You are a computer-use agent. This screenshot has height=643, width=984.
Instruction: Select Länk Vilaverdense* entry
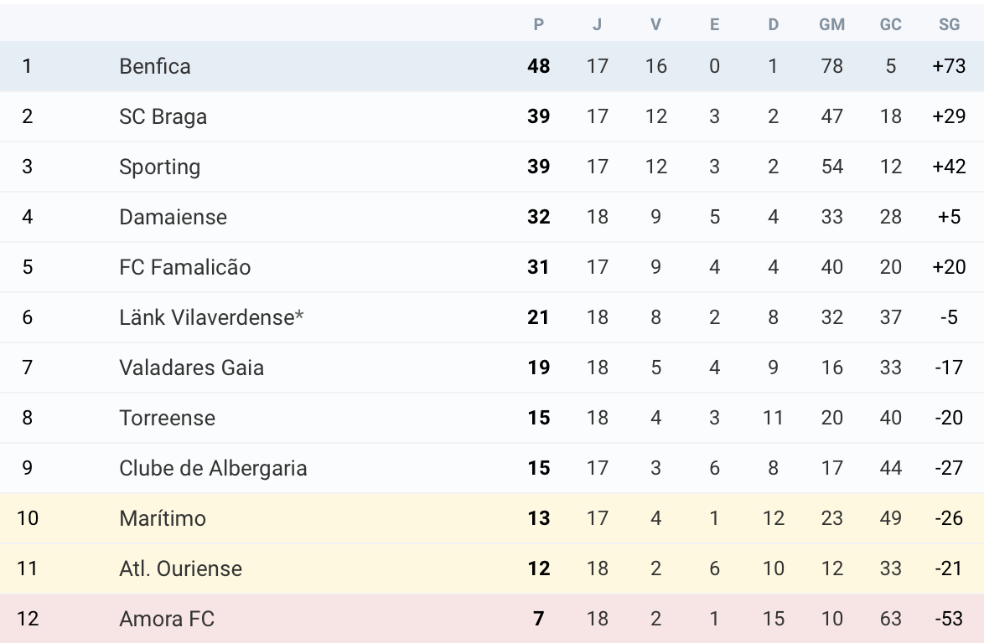point(211,317)
